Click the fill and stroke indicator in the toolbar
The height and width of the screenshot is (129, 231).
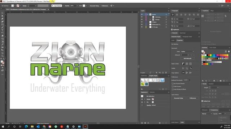pyautogui.click(x=3, y=62)
